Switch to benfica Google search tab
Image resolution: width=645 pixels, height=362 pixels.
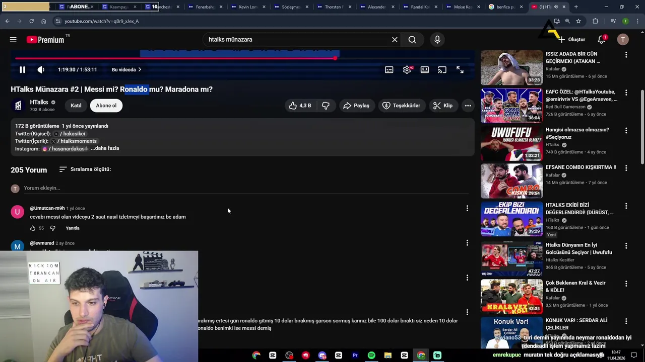505,7
